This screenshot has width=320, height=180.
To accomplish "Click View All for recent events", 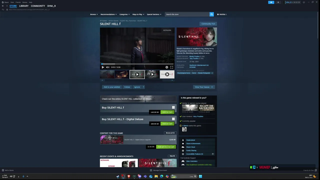I will pyautogui.click(x=172, y=156).
